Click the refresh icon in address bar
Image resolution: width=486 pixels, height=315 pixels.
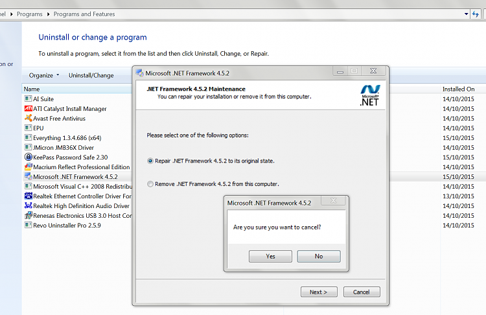tap(476, 14)
